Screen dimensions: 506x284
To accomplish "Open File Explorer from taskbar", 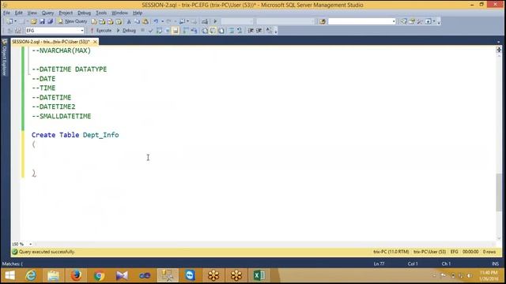I will (x=53, y=275).
